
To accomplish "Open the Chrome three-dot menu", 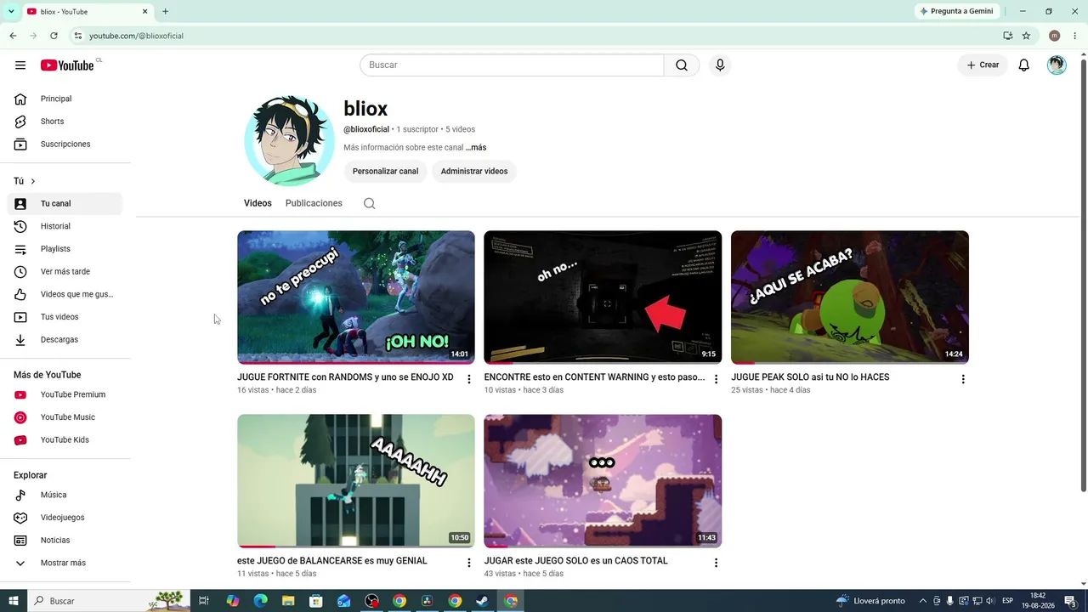I will (1074, 36).
